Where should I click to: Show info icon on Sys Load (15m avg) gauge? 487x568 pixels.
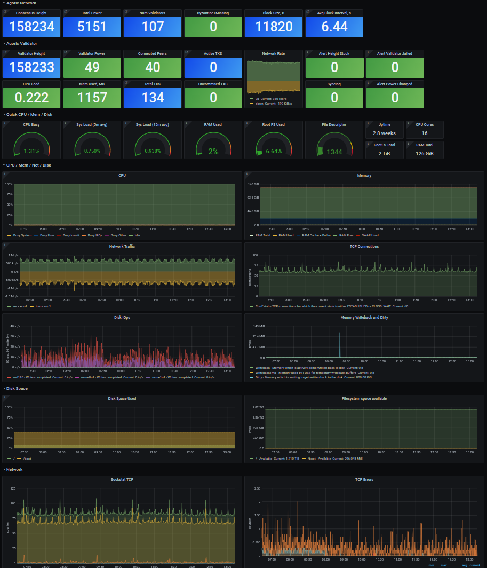point(126,123)
